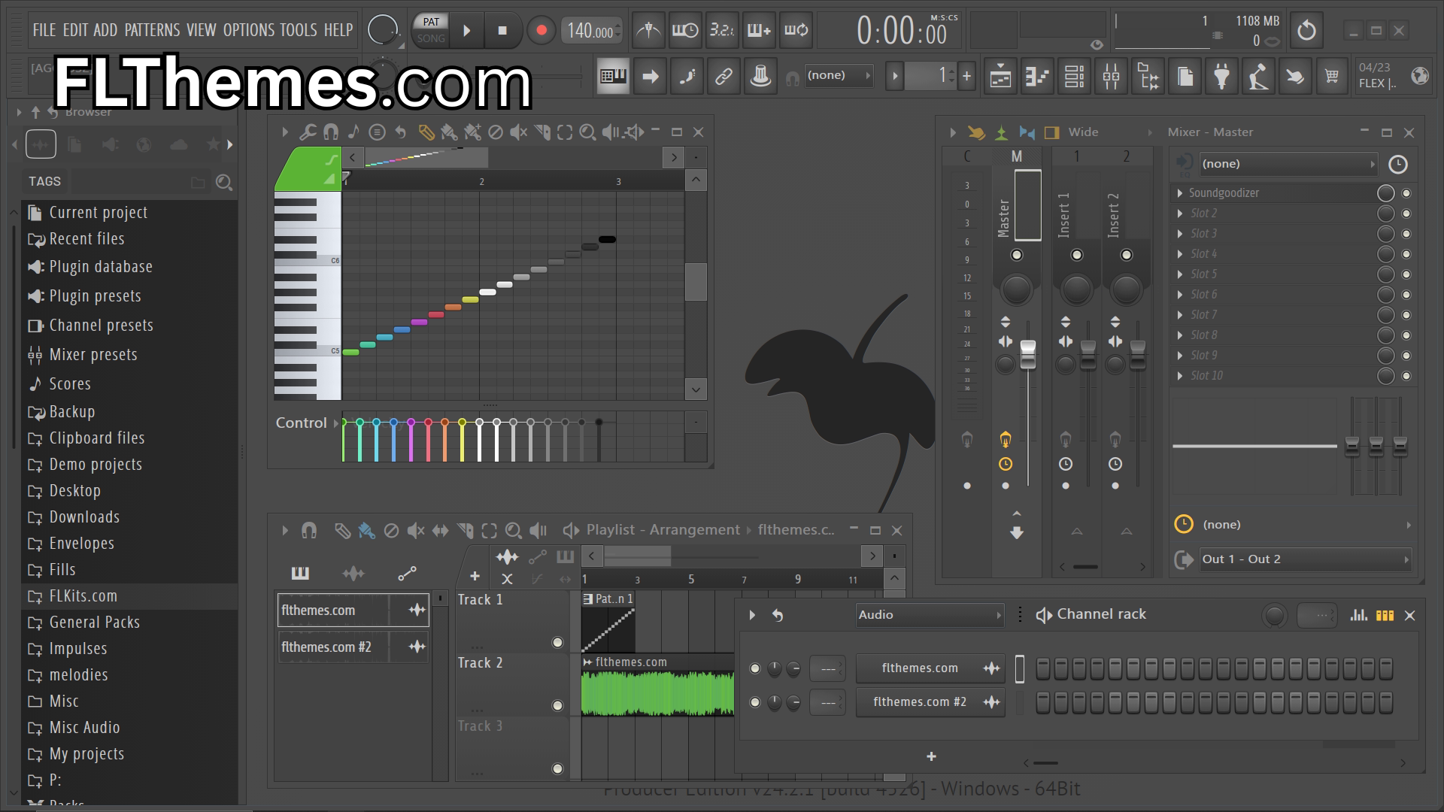This screenshot has height=812, width=1444.
Task: Toggle the metronome icon
Action: coord(648,30)
